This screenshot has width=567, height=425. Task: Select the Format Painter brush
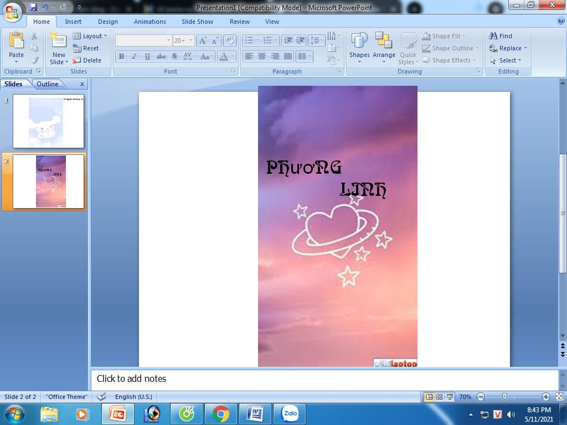(x=34, y=60)
